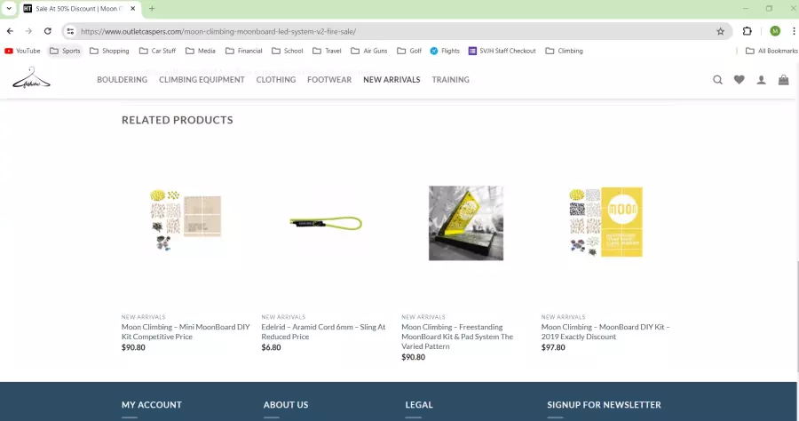Click the LEGAL footer heading

pos(419,405)
